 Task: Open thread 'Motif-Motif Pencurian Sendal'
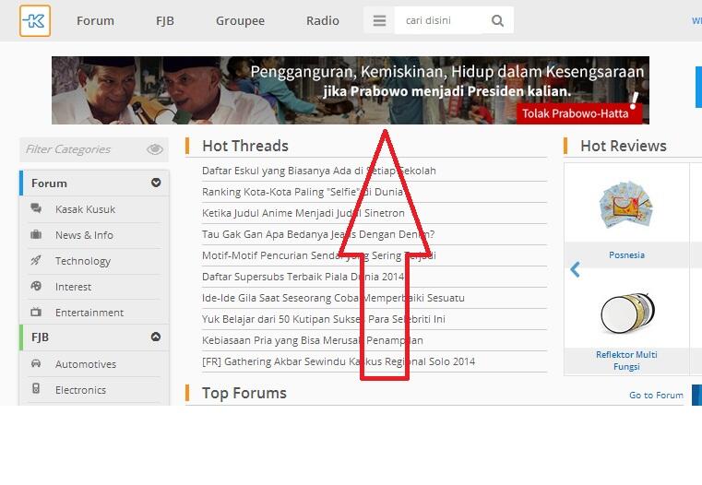(319, 255)
